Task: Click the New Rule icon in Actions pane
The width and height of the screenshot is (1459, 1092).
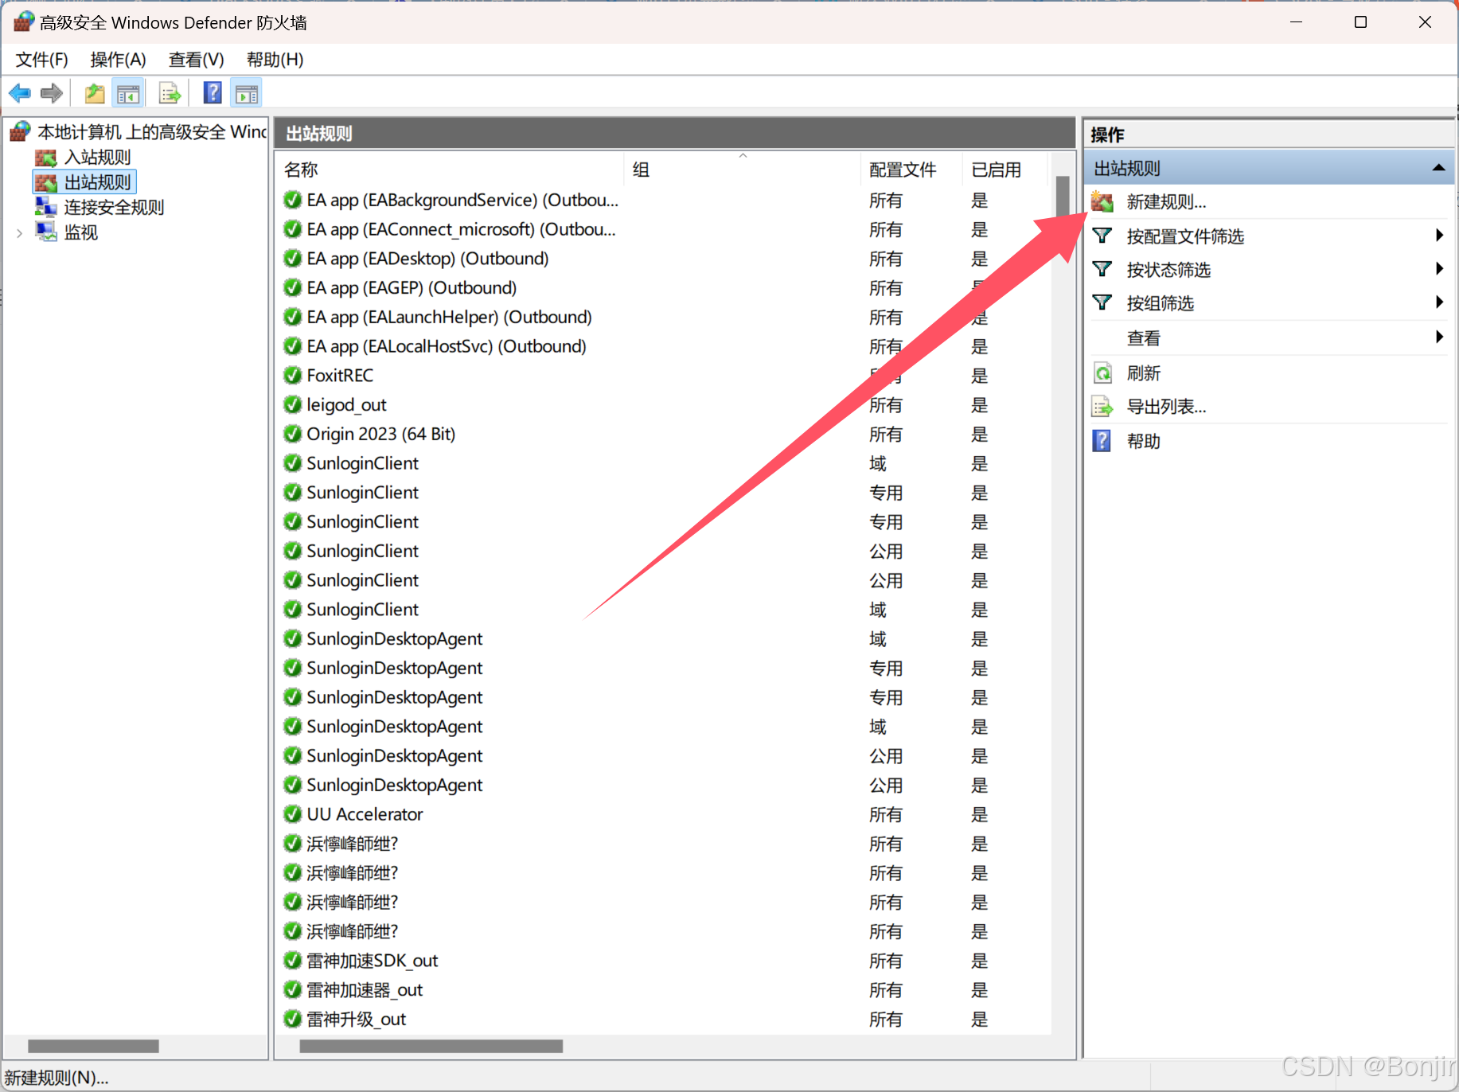Action: (x=1102, y=202)
